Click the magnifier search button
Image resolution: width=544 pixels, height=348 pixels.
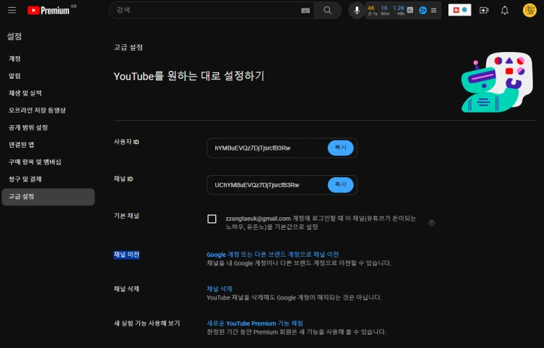[x=327, y=11]
